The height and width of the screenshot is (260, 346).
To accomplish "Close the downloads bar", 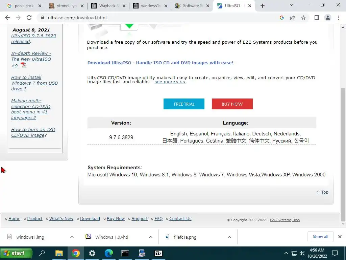I will (340, 237).
